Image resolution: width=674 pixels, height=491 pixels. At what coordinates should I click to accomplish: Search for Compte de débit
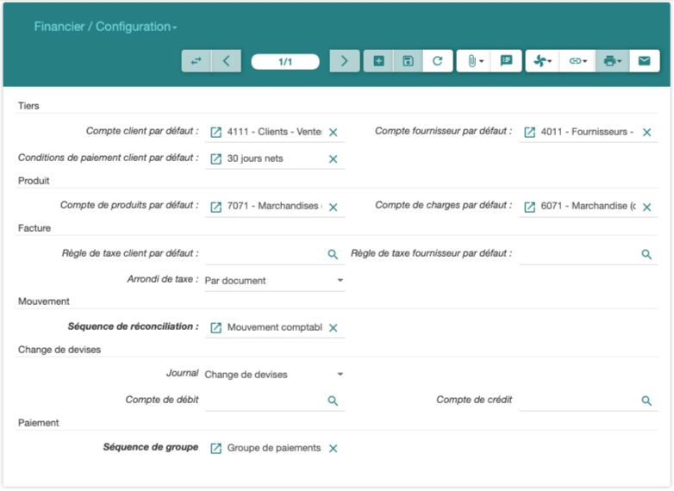tap(334, 401)
